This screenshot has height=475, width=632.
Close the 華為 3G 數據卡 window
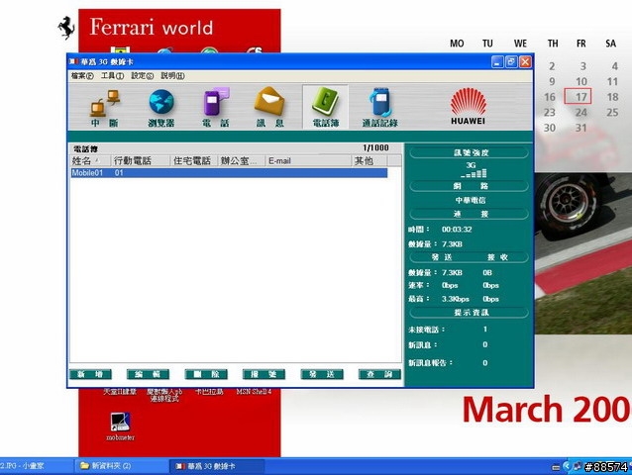pos(525,62)
